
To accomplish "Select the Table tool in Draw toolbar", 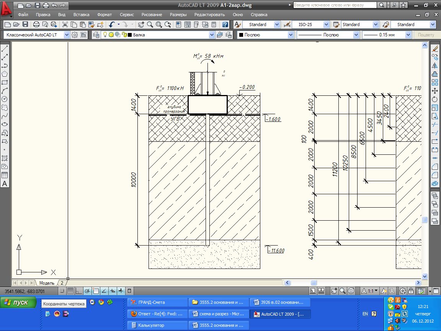I will [x=5, y=175].
